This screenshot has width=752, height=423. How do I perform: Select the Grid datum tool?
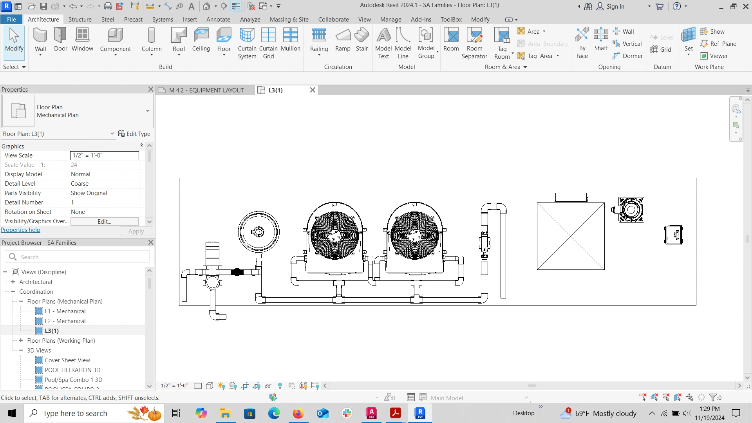click(x=661, y=49)
